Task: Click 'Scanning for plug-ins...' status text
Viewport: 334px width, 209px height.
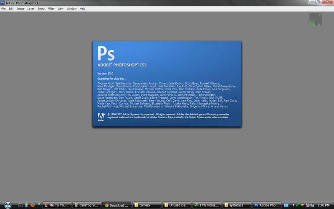Action: pos(112,79)
